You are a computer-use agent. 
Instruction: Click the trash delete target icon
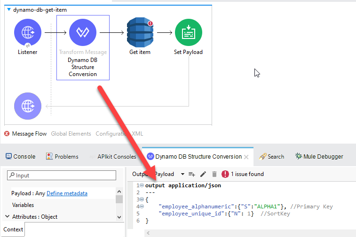click(x=214, y=174)
